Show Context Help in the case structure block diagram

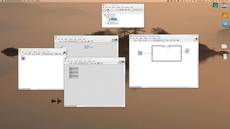194,40
